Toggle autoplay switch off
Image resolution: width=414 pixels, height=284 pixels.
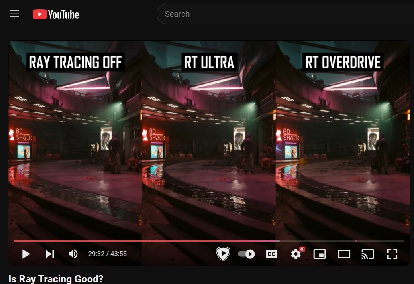tap(246, 254)
